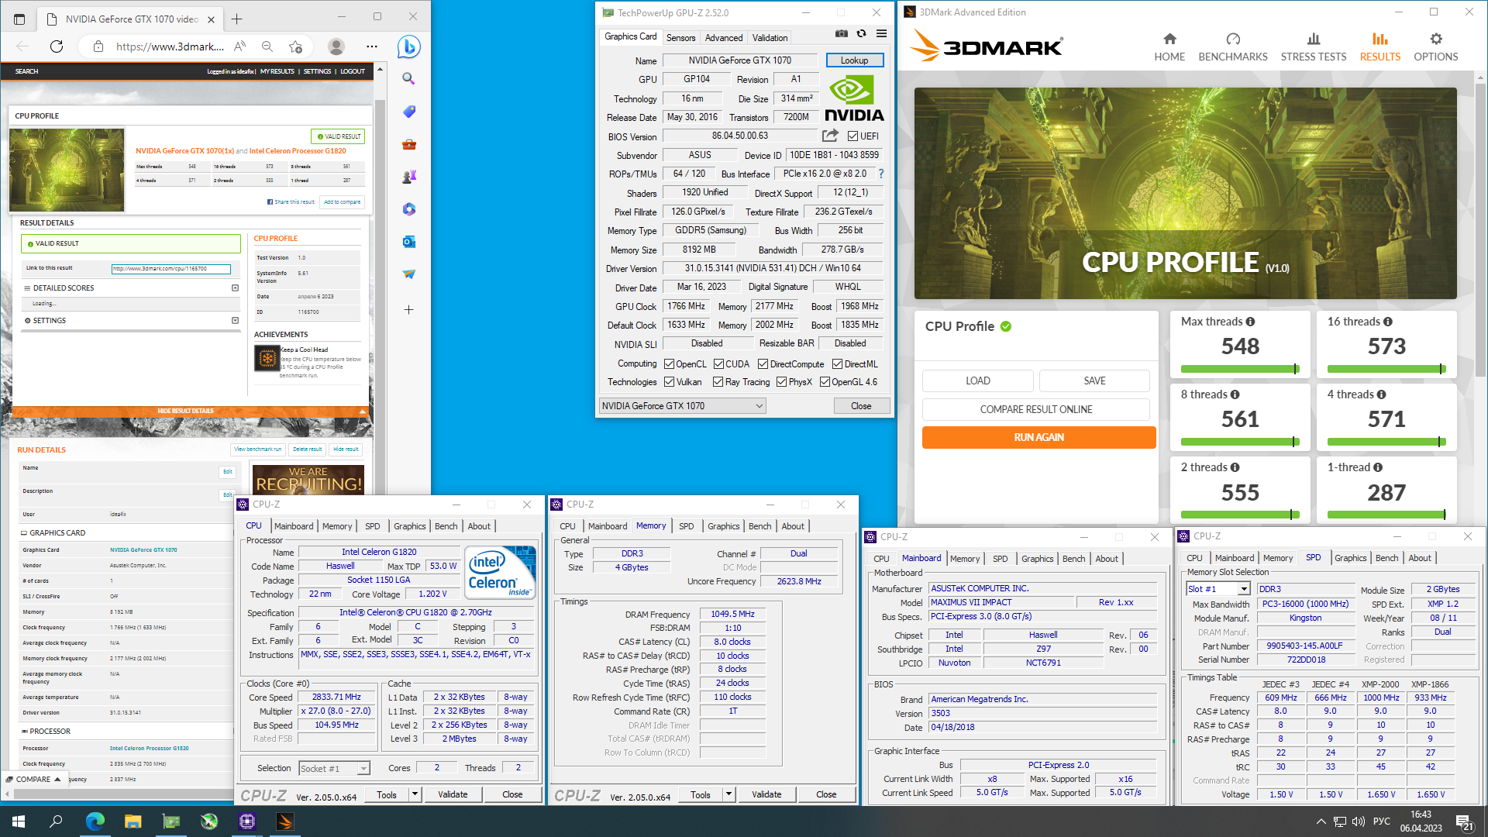Screen dimensions: 1488x837
Task: Click the Edge refresh page icon
Action: click(x=57, y=46)
